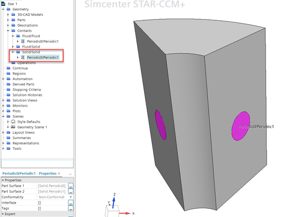Click the Geometry Scene 1 image icon

[13, 127]
